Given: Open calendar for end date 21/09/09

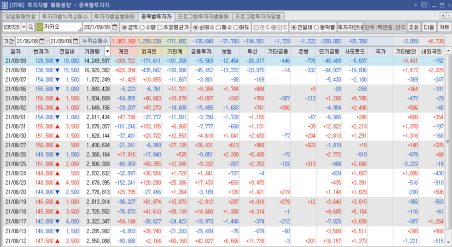Looking at the screenshot, I should click(75, 41).
